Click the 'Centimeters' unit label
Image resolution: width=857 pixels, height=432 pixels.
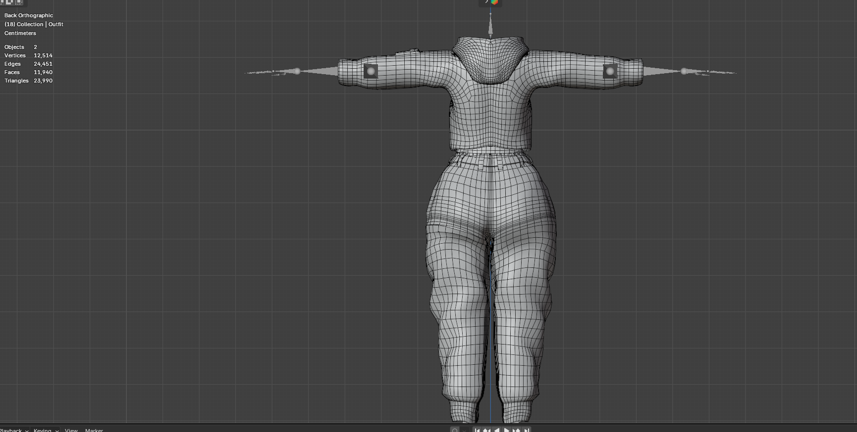coord(20,33)
